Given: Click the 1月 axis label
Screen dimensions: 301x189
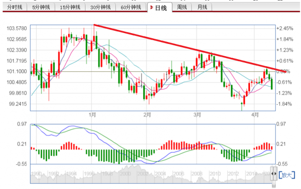Looking at the screenshot, I should [x=92, y=115].
